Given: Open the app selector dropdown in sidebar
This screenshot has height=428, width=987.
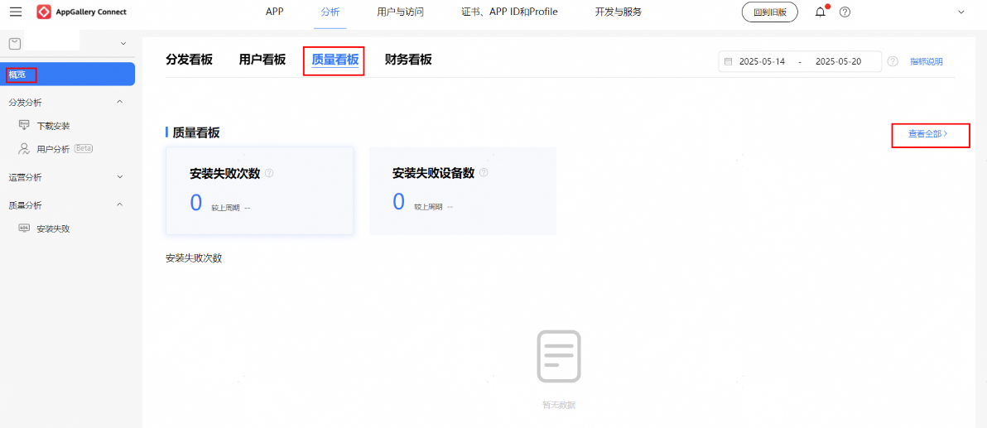Looking at the screenshot, I should coord(123,43).
